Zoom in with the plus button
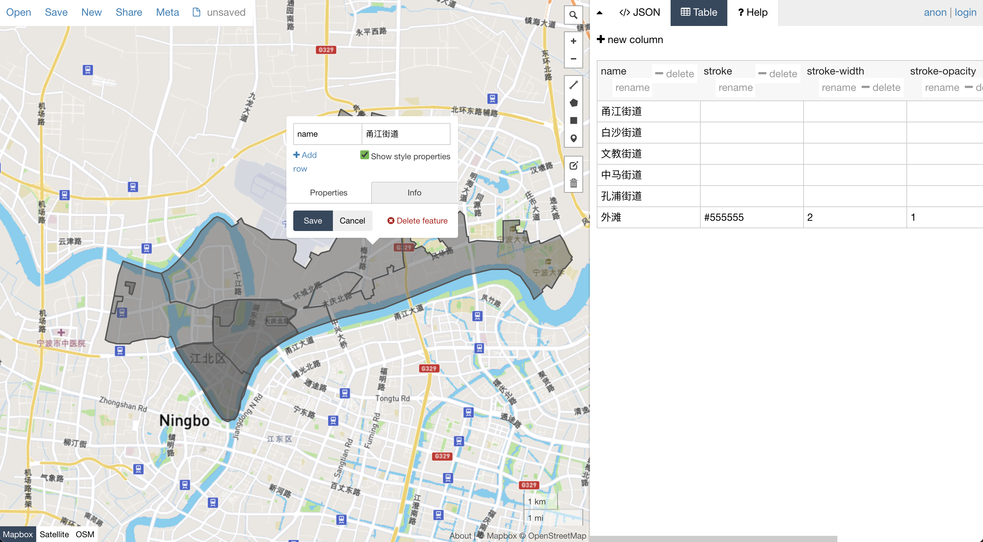The width and height of the screenshot is (983, 542). pyautogui.click(x=573, y=41)
